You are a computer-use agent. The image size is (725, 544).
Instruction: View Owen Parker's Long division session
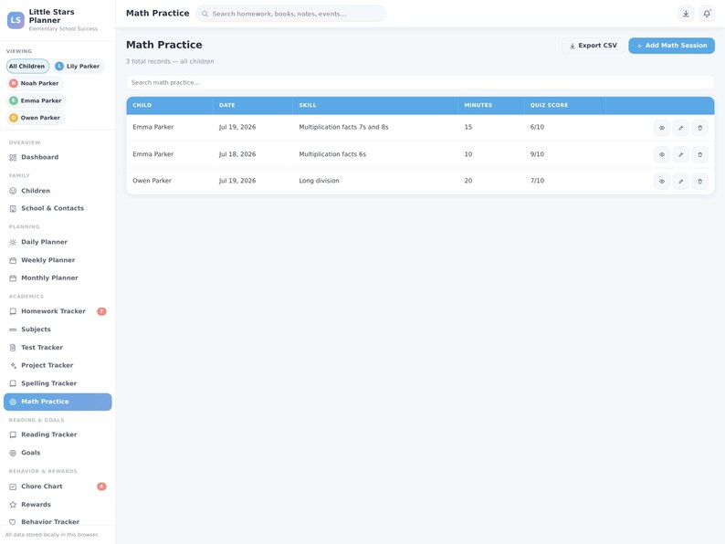pyautogui.click(x=662, y=182)
